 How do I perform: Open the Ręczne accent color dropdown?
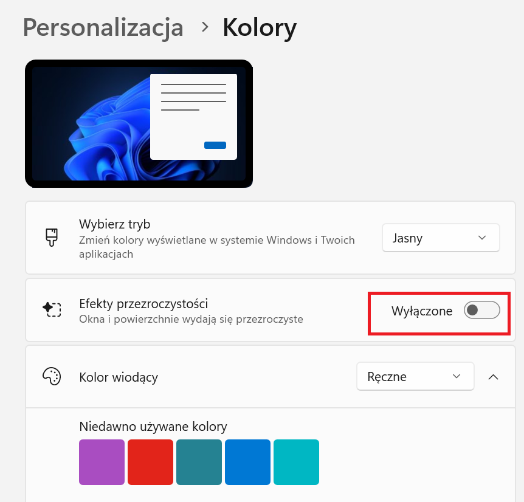[x=415, y=376]
